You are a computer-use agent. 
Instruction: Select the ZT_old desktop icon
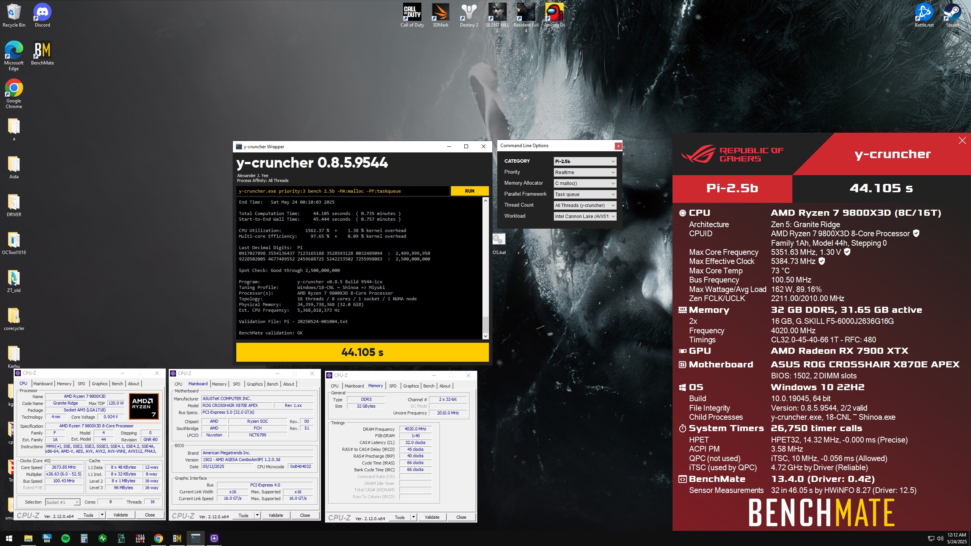[14, 281]
